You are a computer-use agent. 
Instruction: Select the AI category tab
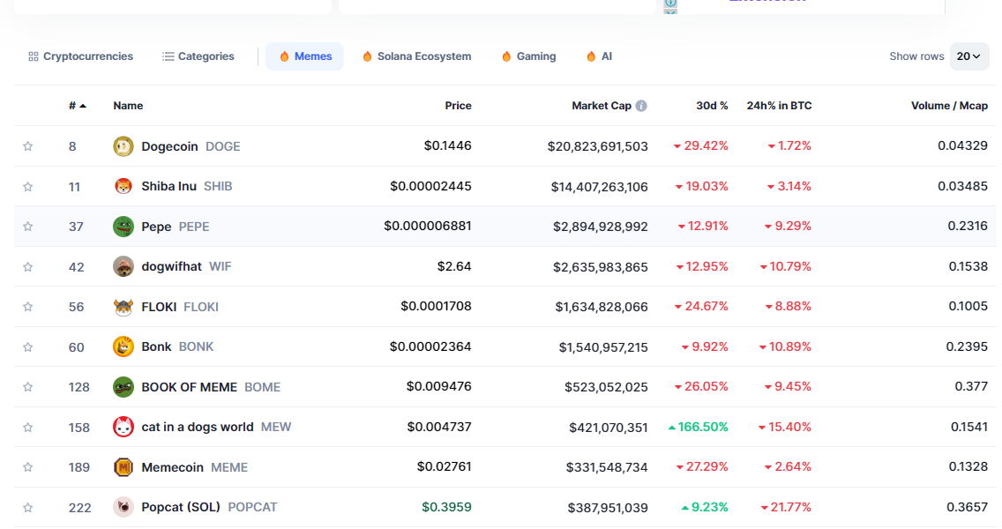[x=600, y=56]
